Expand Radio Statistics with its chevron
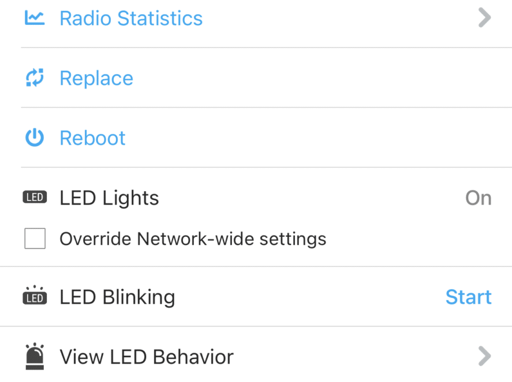 tap(484, 18)
